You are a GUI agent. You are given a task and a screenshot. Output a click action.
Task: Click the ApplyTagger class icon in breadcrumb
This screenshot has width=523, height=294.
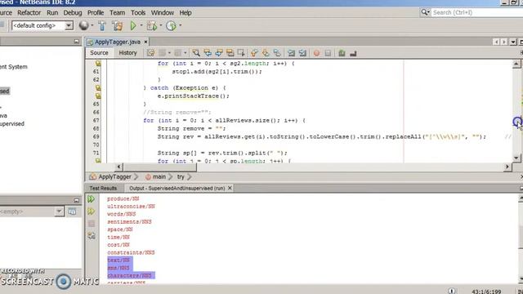tap(92, 176)
